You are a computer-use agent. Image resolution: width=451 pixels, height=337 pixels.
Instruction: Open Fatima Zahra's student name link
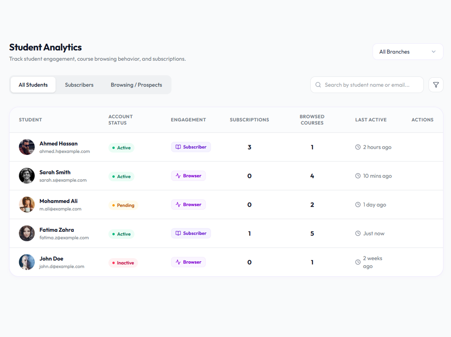pyautogui.click(x=56, y=230)
